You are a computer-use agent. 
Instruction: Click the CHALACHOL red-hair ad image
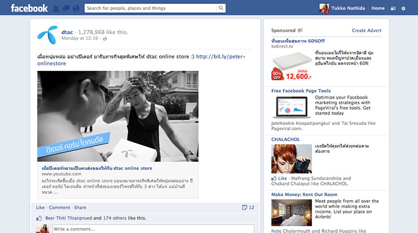[291, 159]
